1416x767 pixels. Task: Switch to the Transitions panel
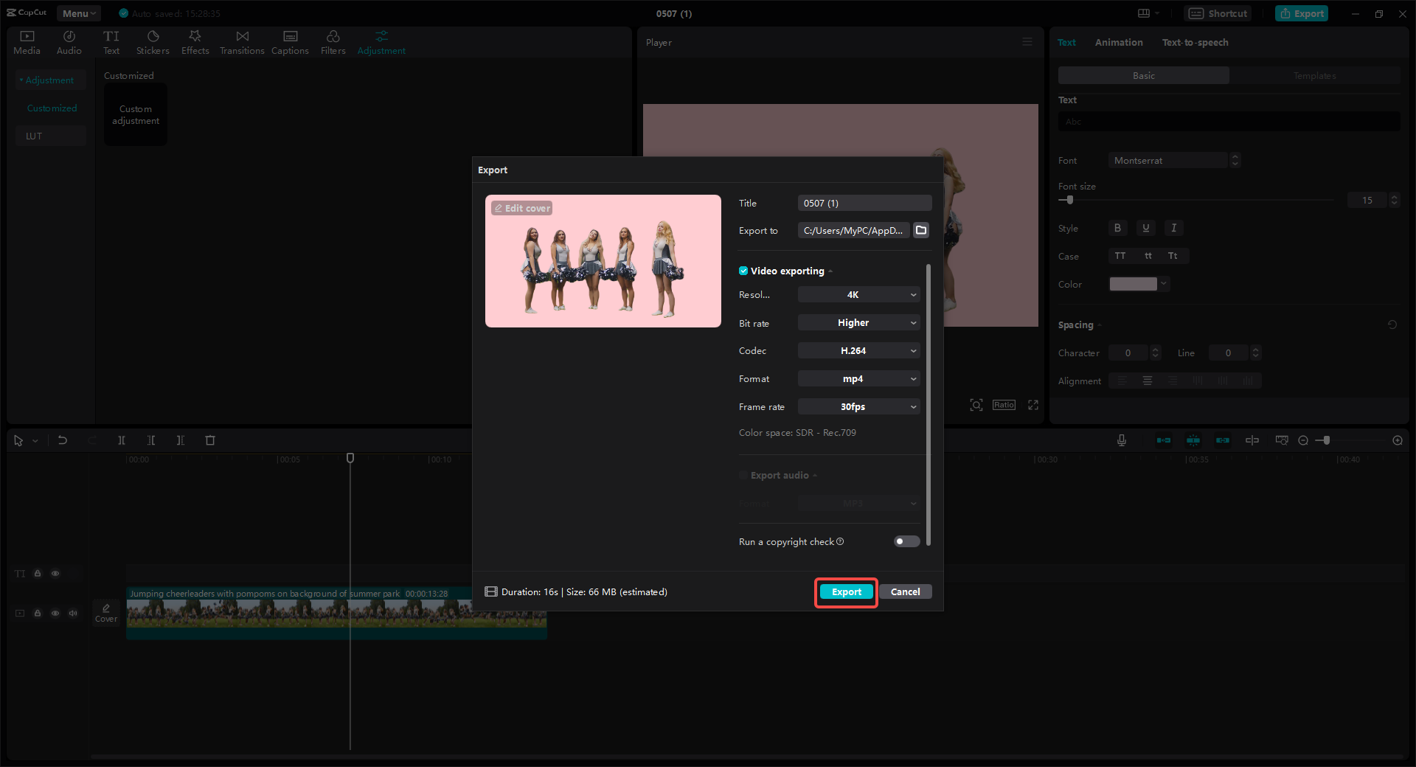(x=242, y=41)
